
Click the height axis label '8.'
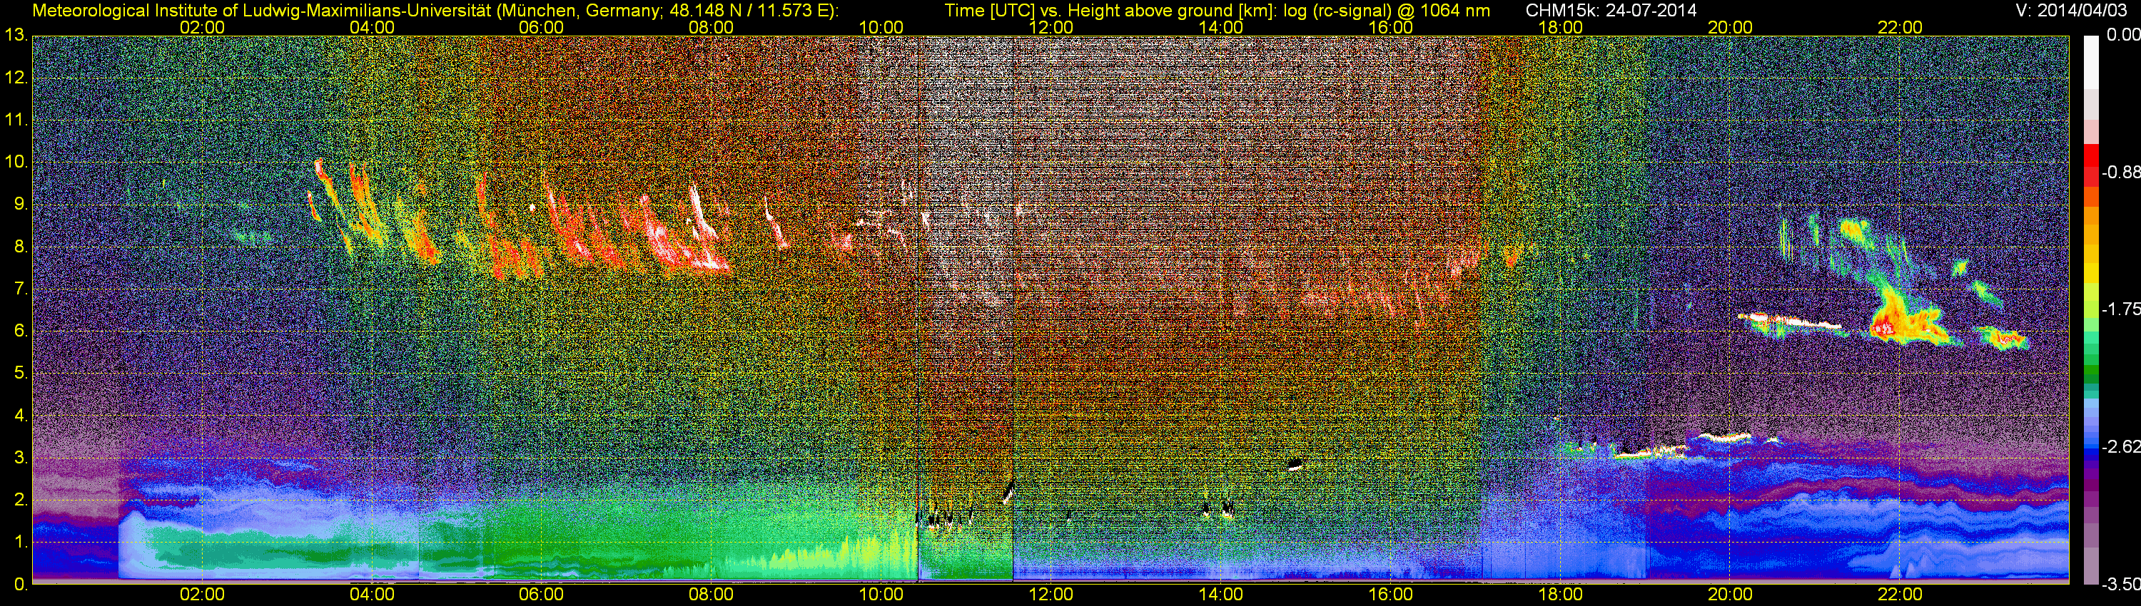tap(21, 247)
